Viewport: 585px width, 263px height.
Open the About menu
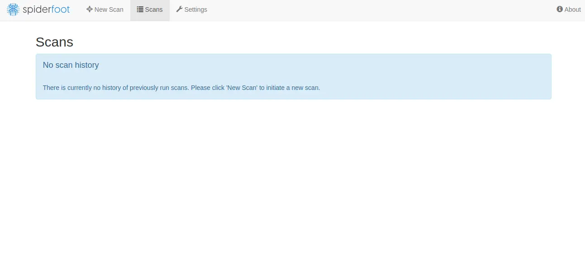pyautogui.click(x=569, y=9)
